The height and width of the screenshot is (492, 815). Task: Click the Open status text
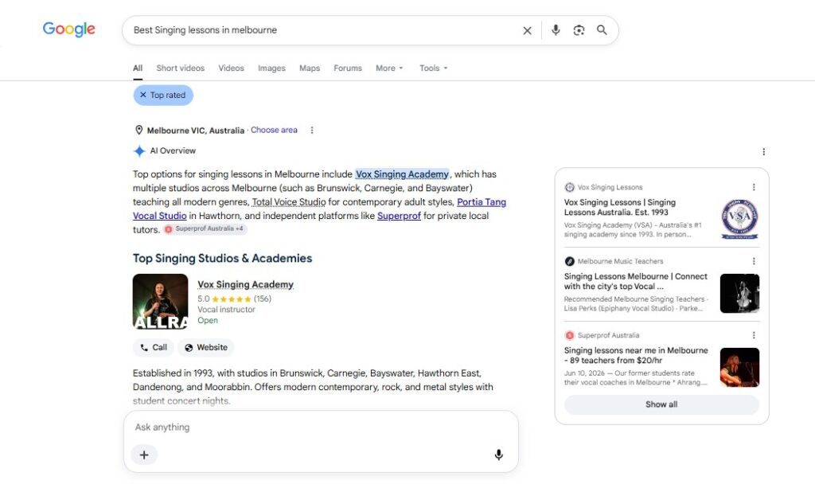(208, 320)
